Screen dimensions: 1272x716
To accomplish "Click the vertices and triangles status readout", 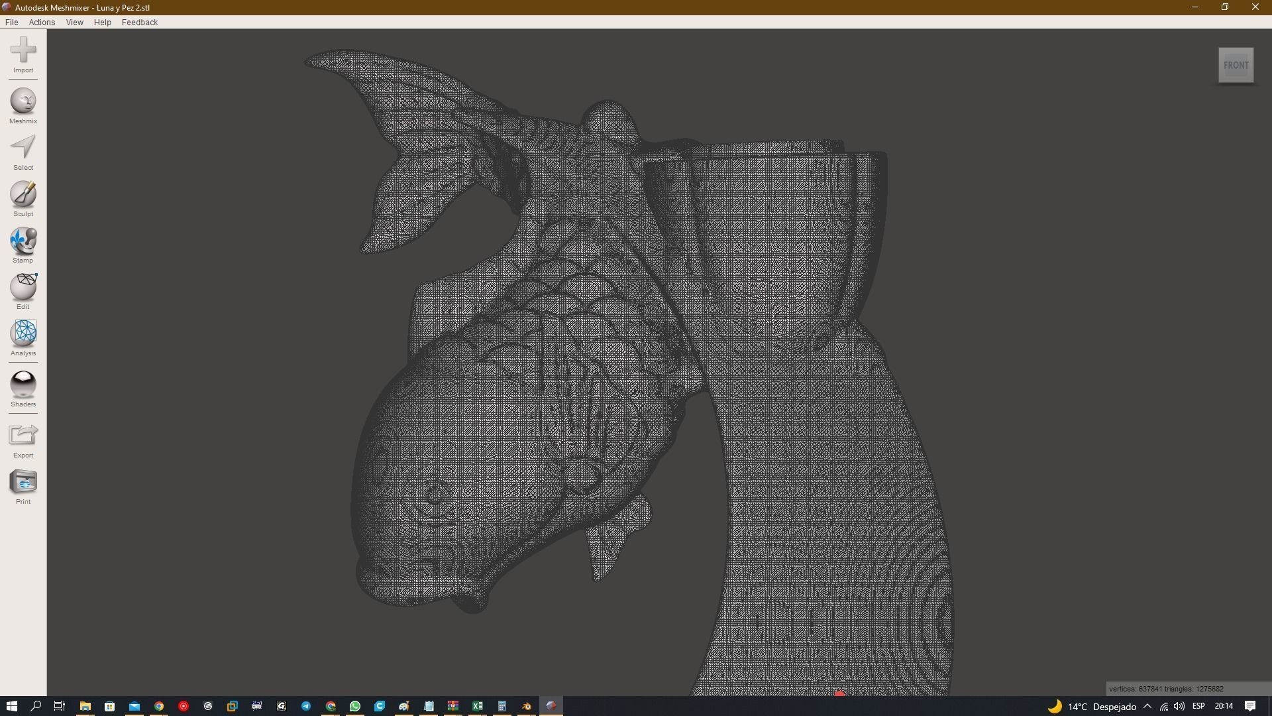I will (x=1166, y=689).
